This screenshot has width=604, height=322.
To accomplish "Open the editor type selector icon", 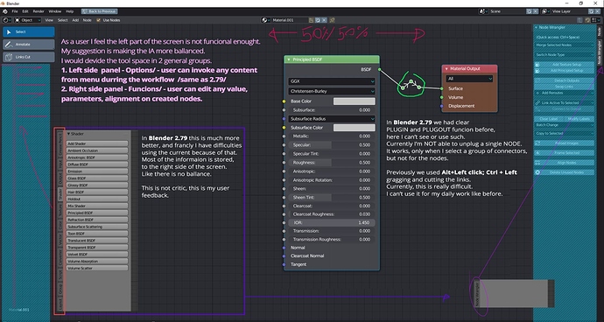I will coord(7,20).
